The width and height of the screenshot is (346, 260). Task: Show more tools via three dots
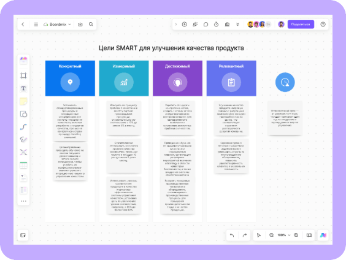pyautogui.click(x=23, y=201)
